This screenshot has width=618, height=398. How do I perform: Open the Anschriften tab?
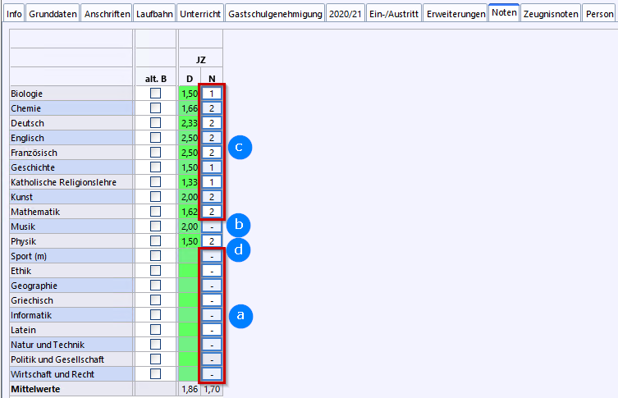107,14
